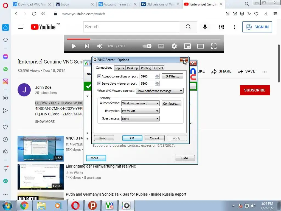Click Basic button in options dialog
The image size is (281, 211).
[104, 138]
